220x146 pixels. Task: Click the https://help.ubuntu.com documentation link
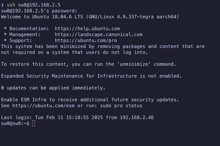[x=87, y=29]
